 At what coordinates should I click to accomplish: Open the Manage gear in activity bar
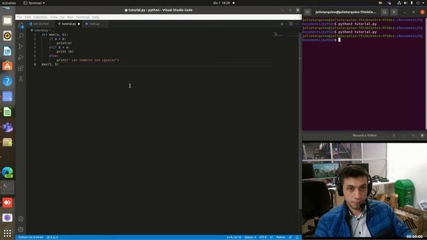tap(21, 229)
